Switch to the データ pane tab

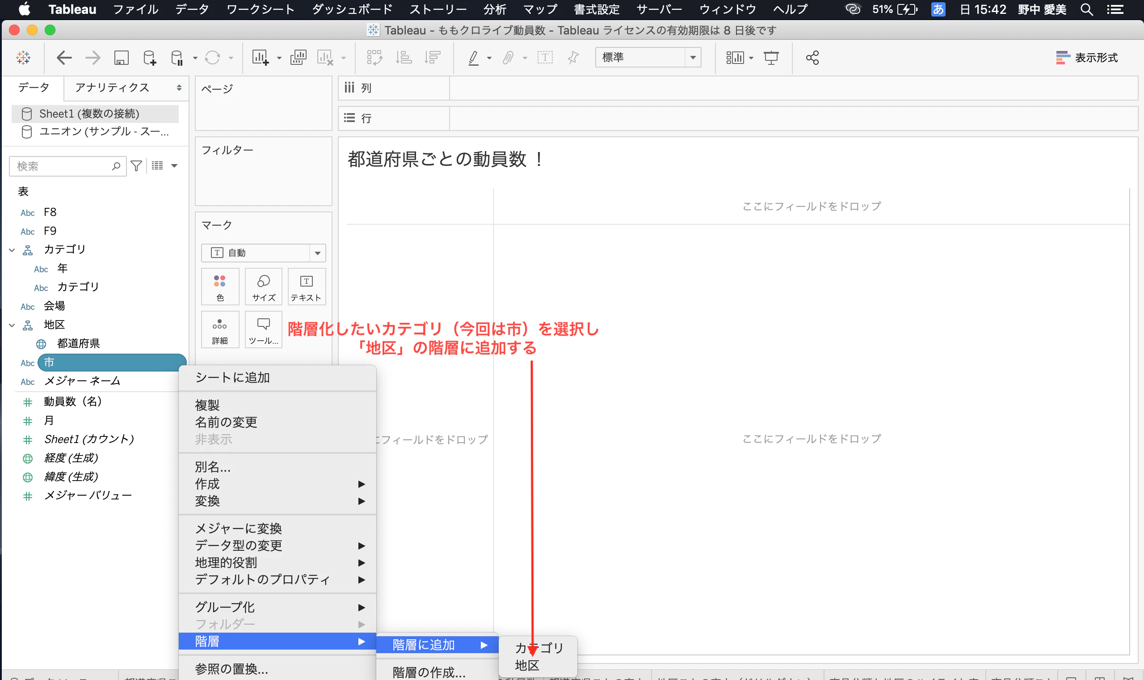(34, 88)
